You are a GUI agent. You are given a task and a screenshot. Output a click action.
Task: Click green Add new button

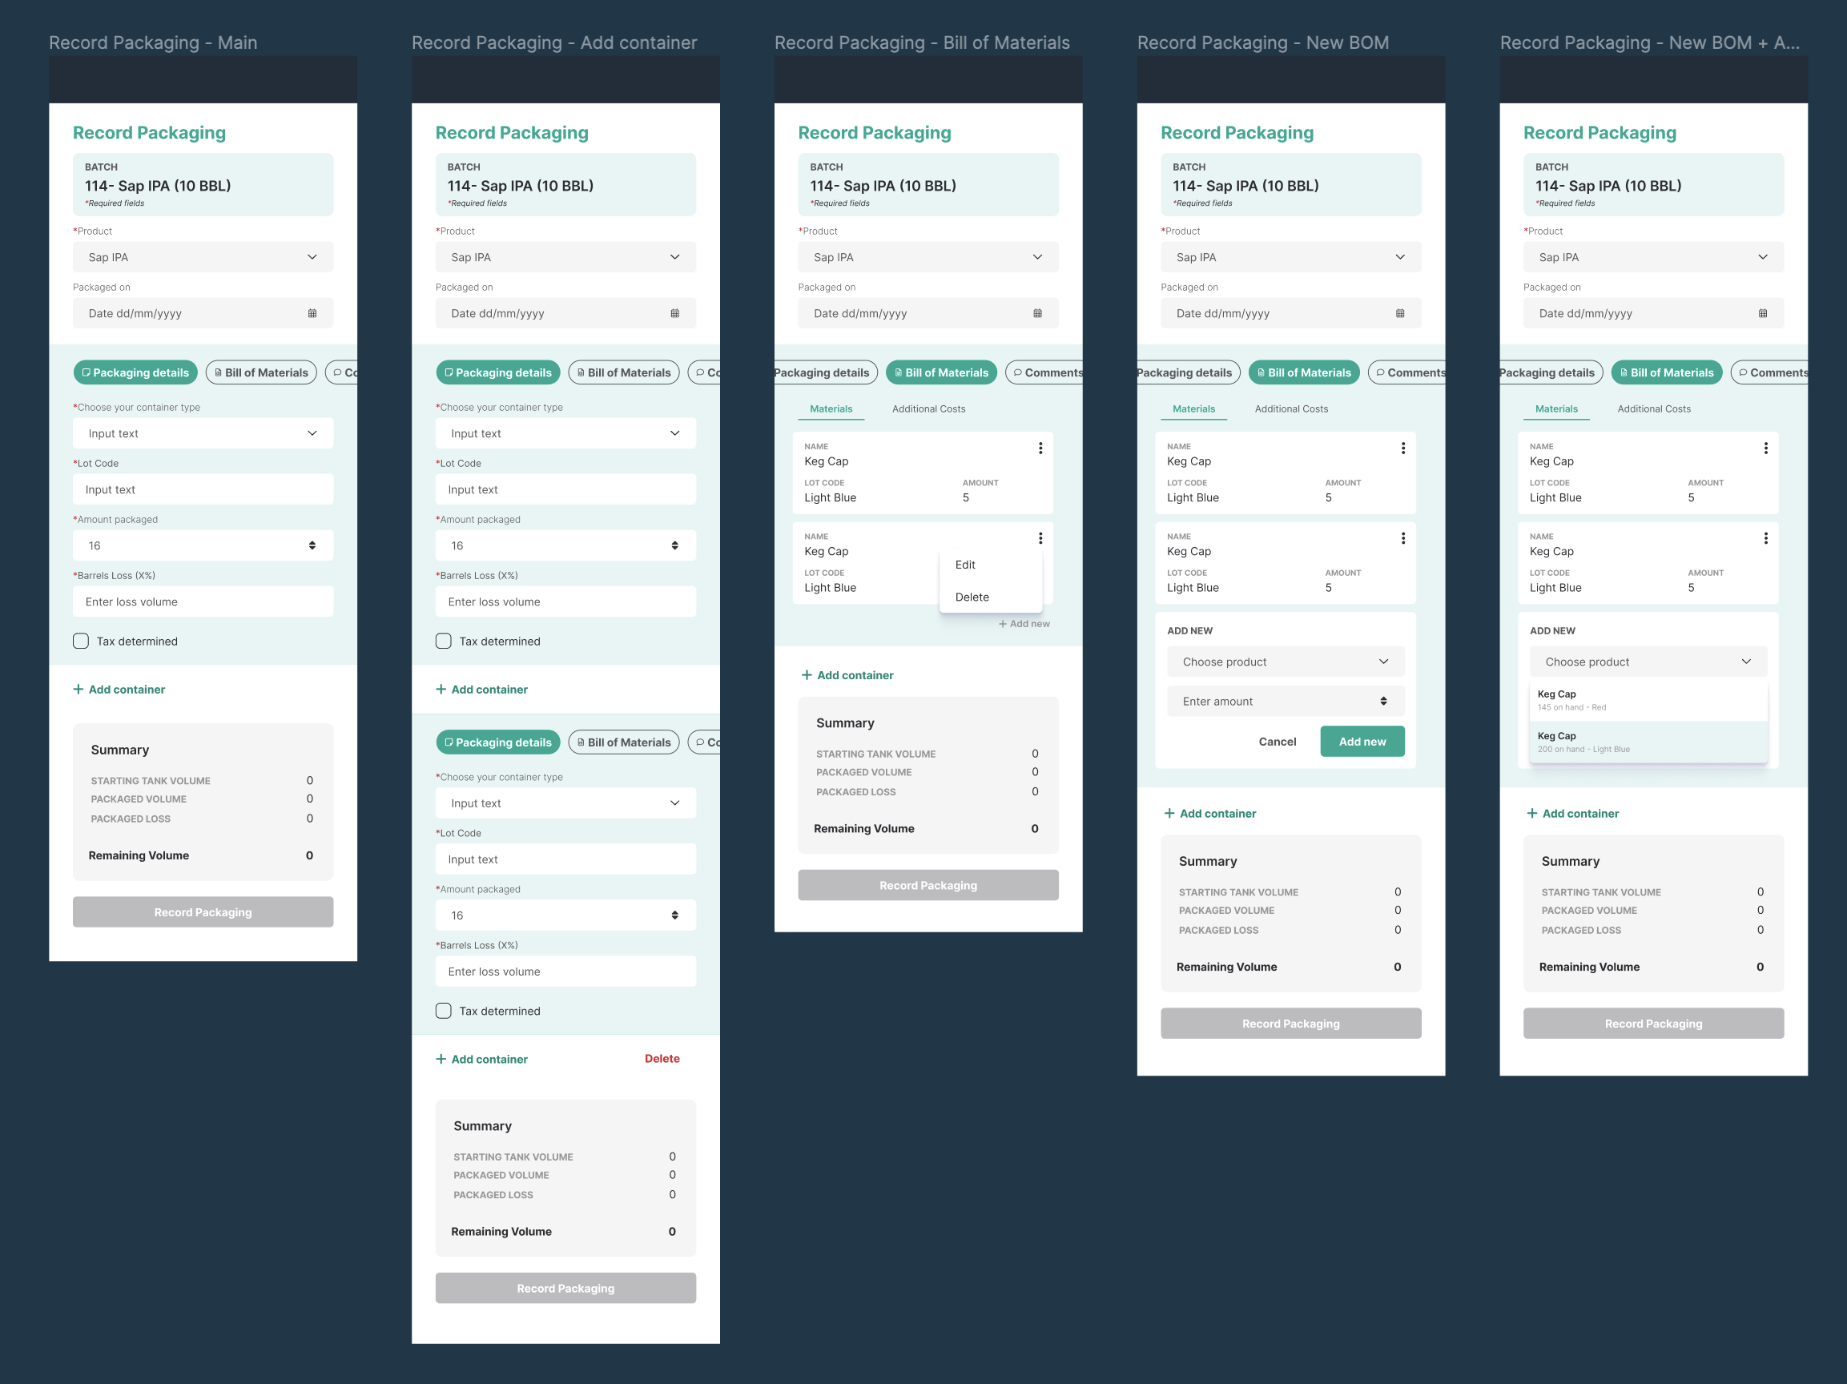(x=1362, y=741)
